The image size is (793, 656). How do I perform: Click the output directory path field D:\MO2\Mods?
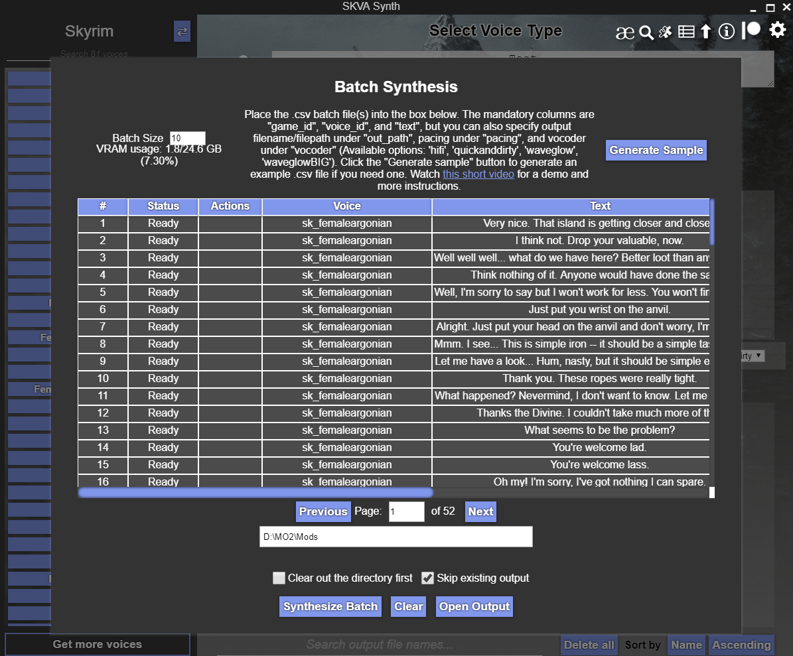(x=396, y=537)
